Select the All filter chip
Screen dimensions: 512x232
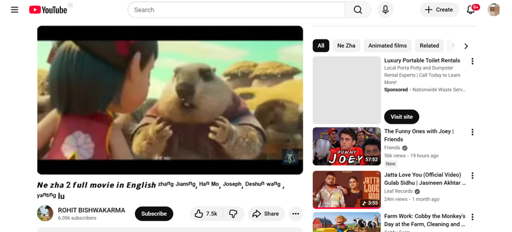321,45
